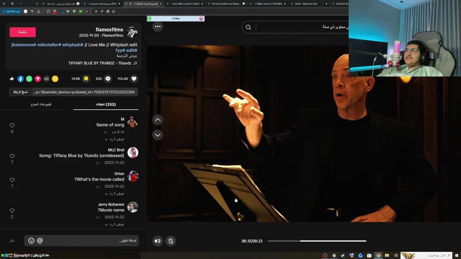Open emoji picker in comment box
This screenshot has width=461, height=259.
[31, 241]
